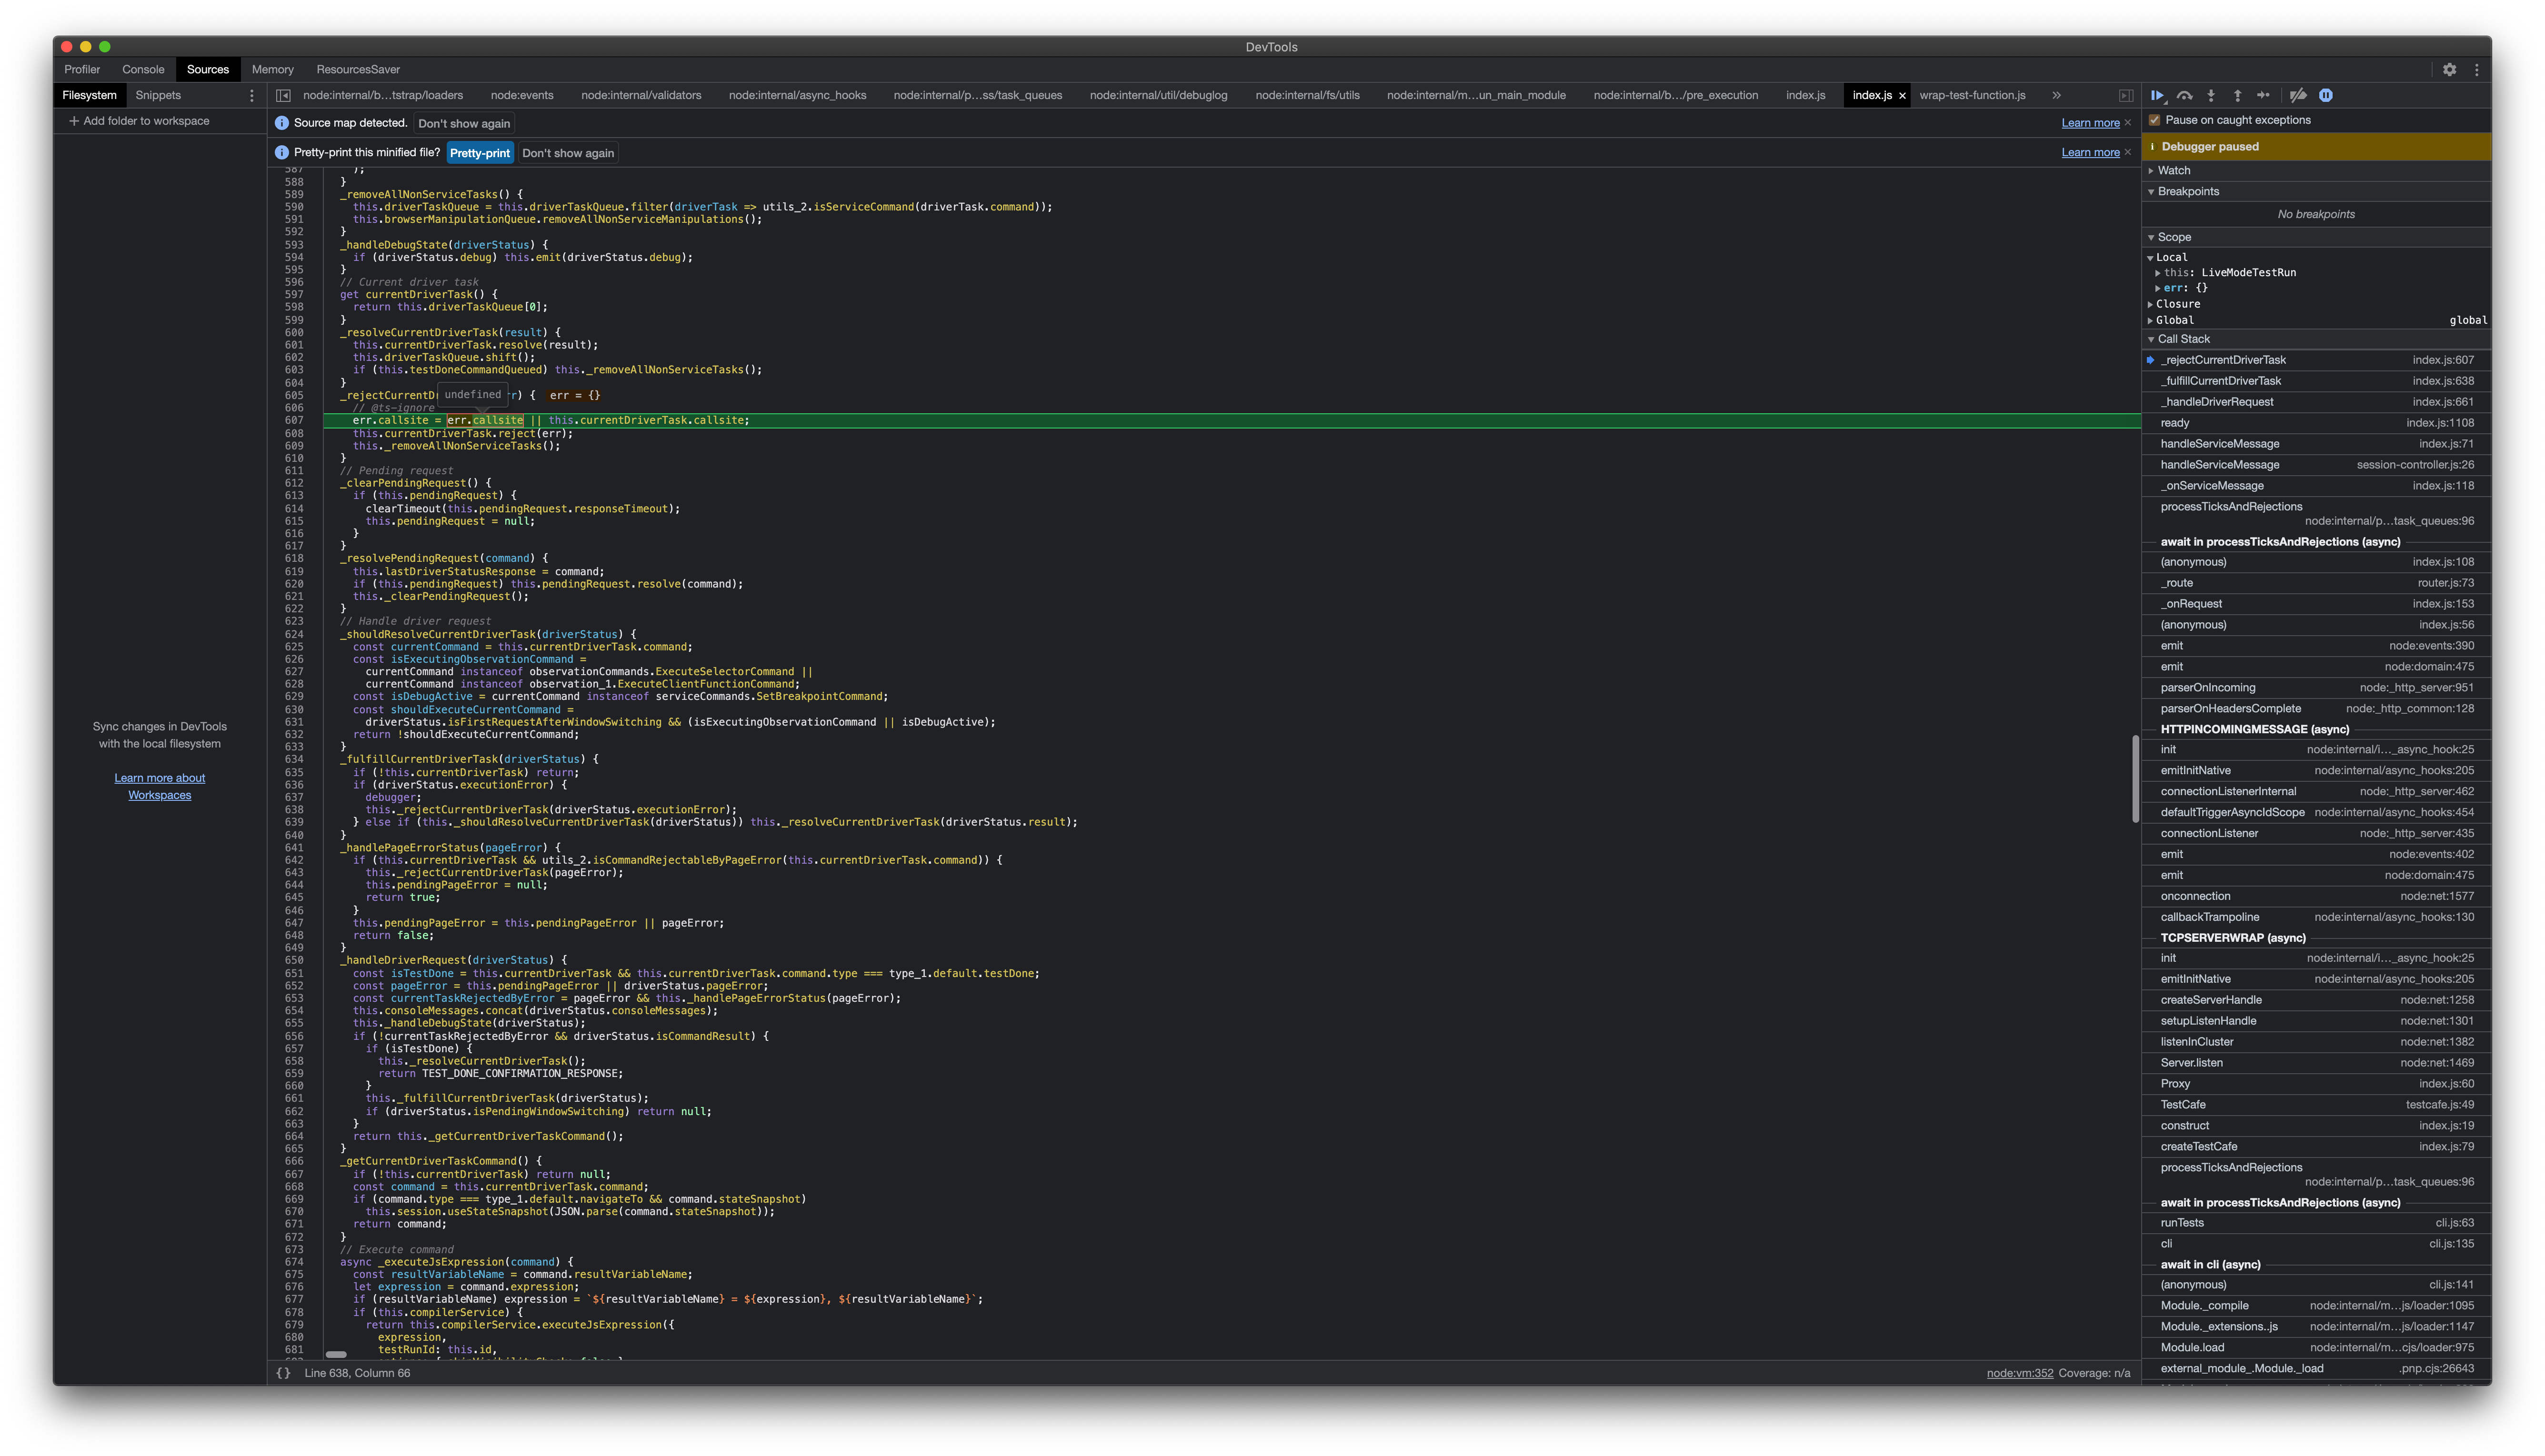Collapse the Call Stack section

[x=2183, y=339]
